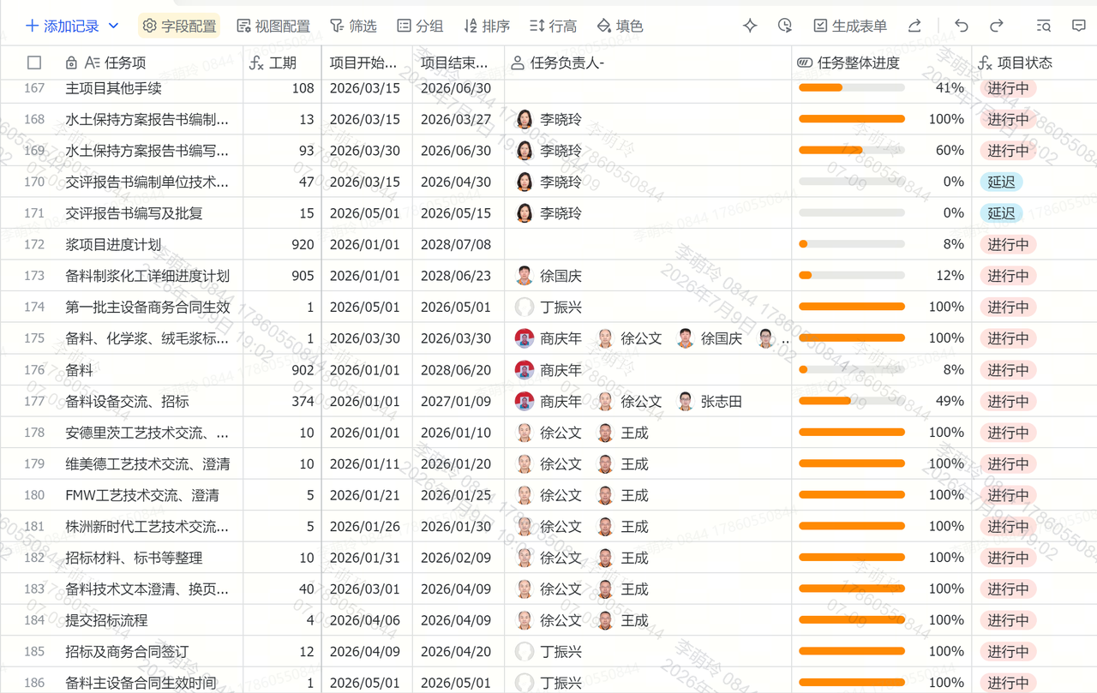The width and height of the screenshot is (1097, 693).
Task: Open the history clock icon
Action: pos(785,26)
